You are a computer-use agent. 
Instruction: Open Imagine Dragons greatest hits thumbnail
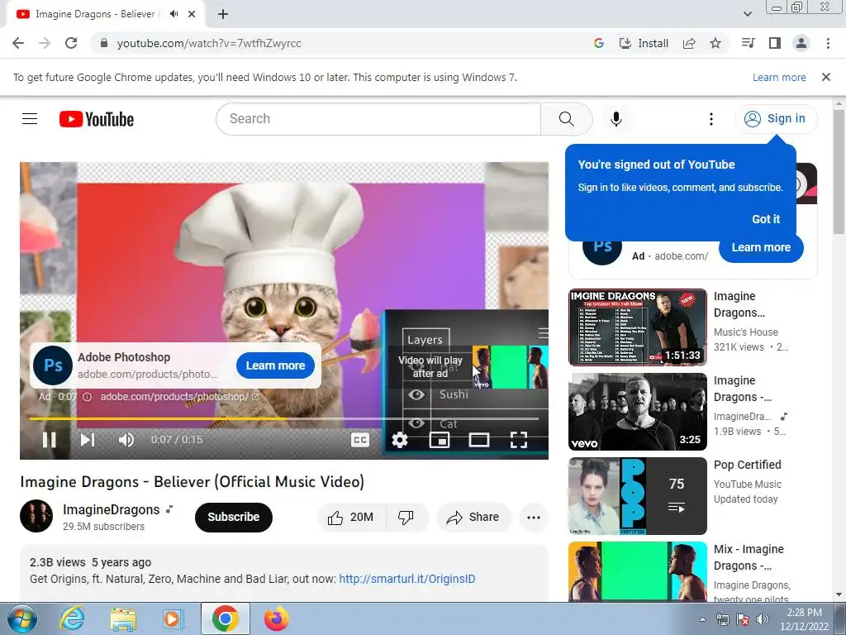638,327
